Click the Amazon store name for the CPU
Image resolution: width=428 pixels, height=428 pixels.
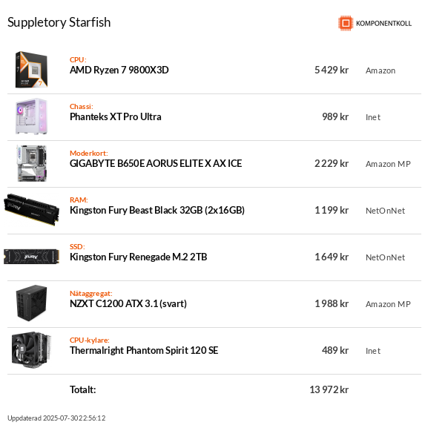[381, 70]
